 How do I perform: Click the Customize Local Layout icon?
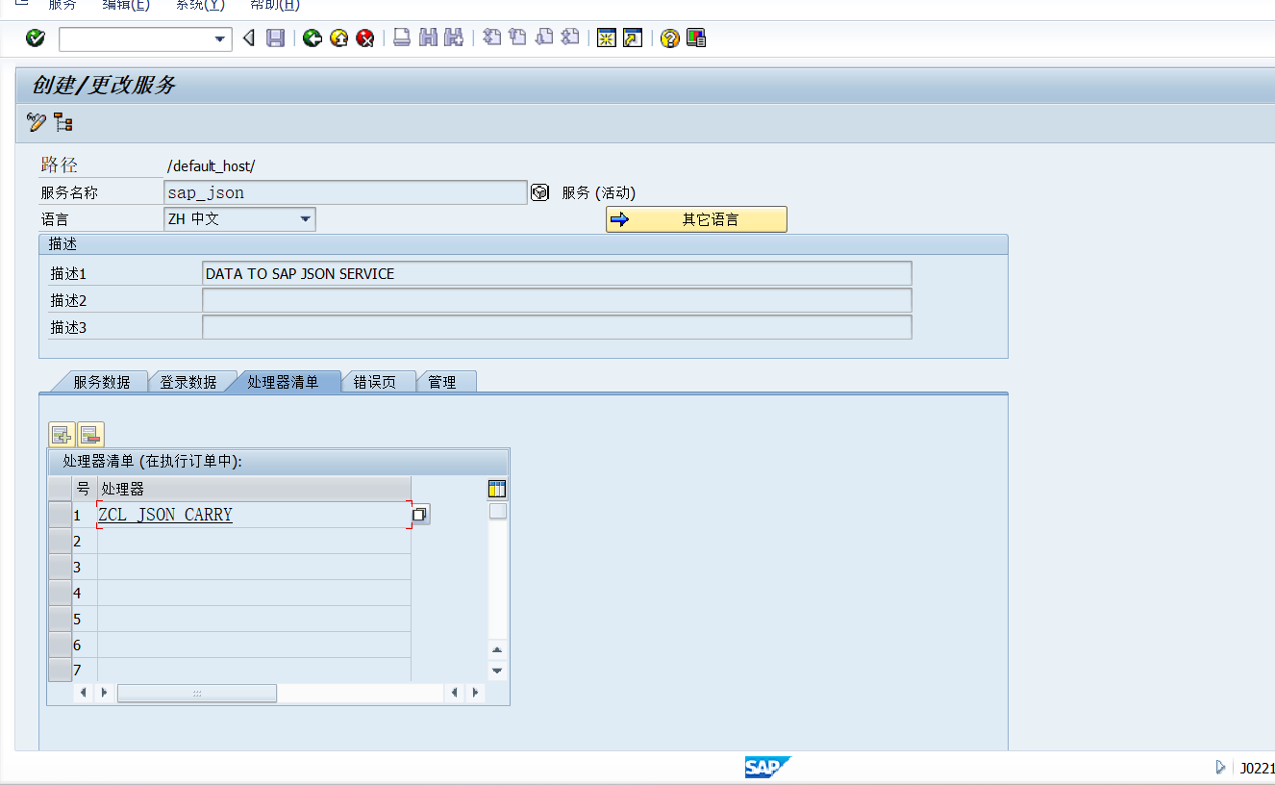pos(696,38)
